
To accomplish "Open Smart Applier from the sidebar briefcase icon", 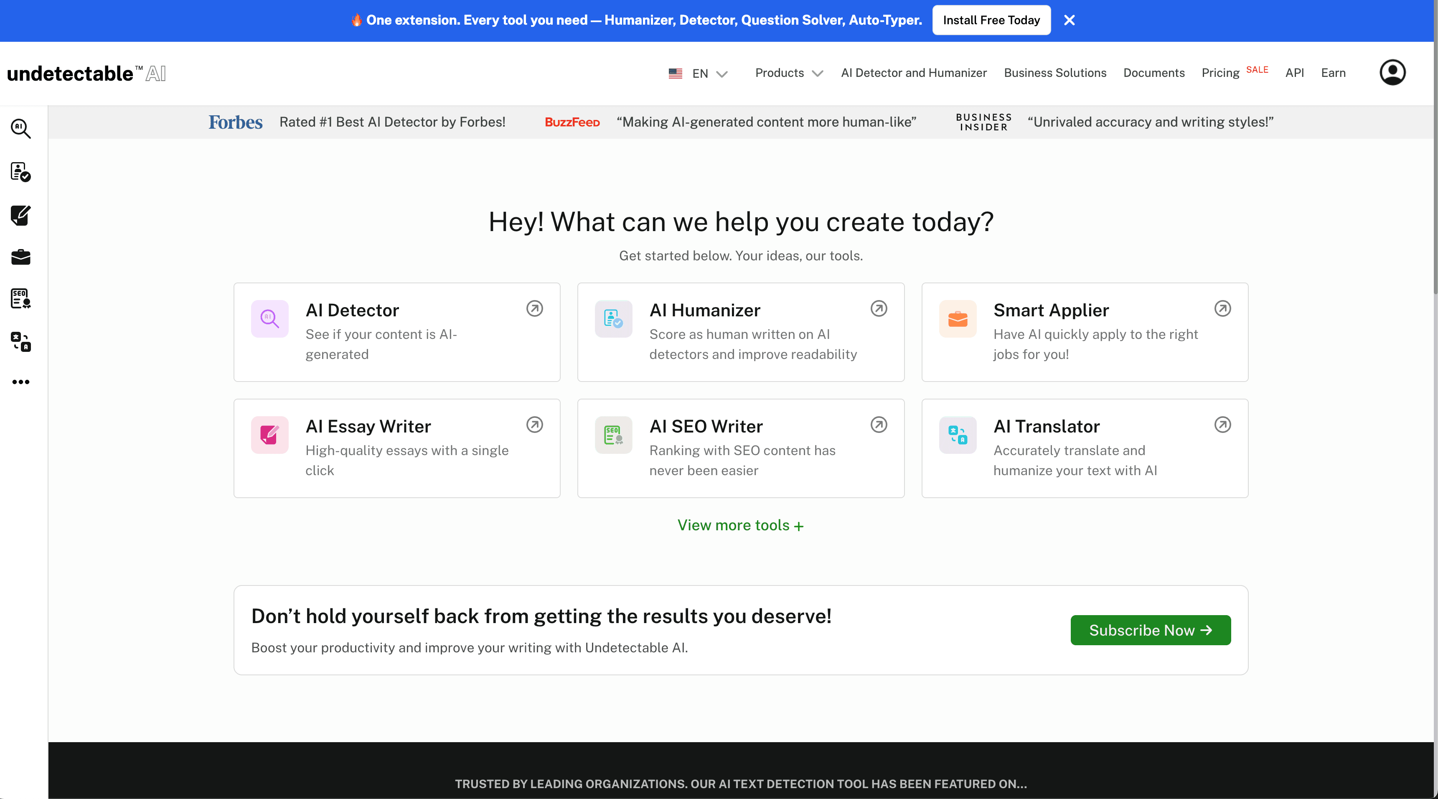I will coord(20,257).
